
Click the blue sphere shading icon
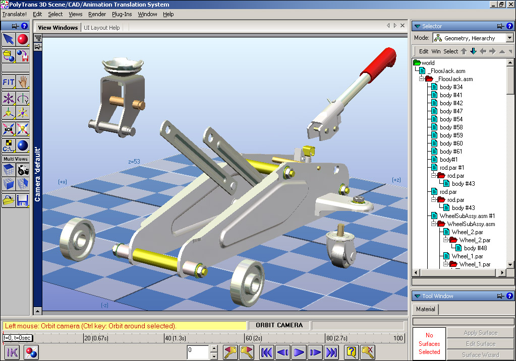(x=23, y=146)
